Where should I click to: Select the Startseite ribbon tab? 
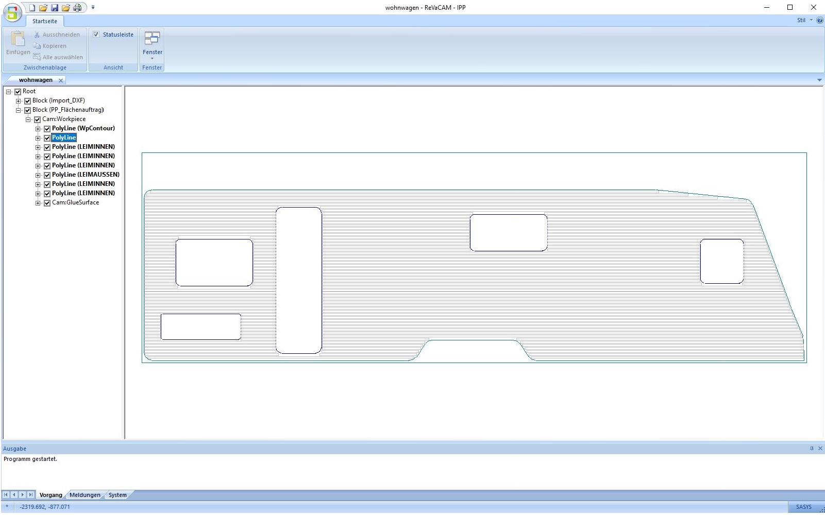[45, 21]
